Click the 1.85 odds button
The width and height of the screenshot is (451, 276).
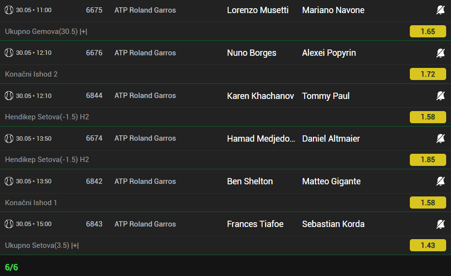tap(428, 160)
